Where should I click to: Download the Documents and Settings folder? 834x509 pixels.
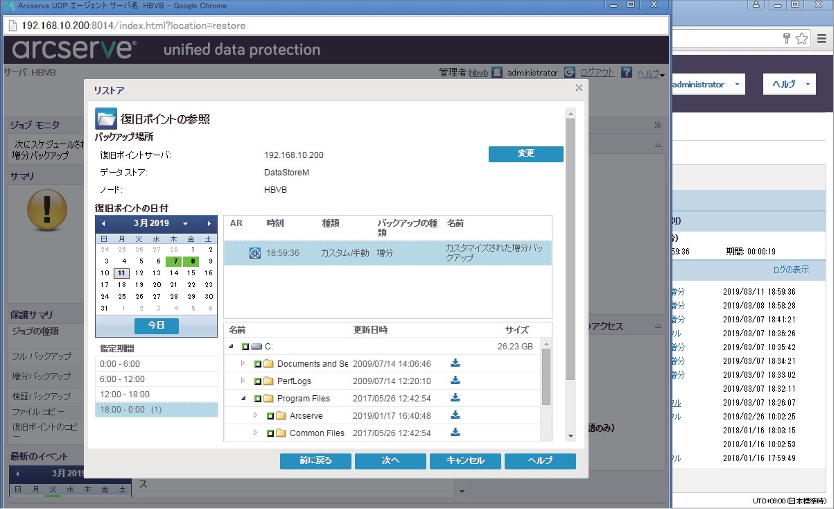[x=455, y=363]
